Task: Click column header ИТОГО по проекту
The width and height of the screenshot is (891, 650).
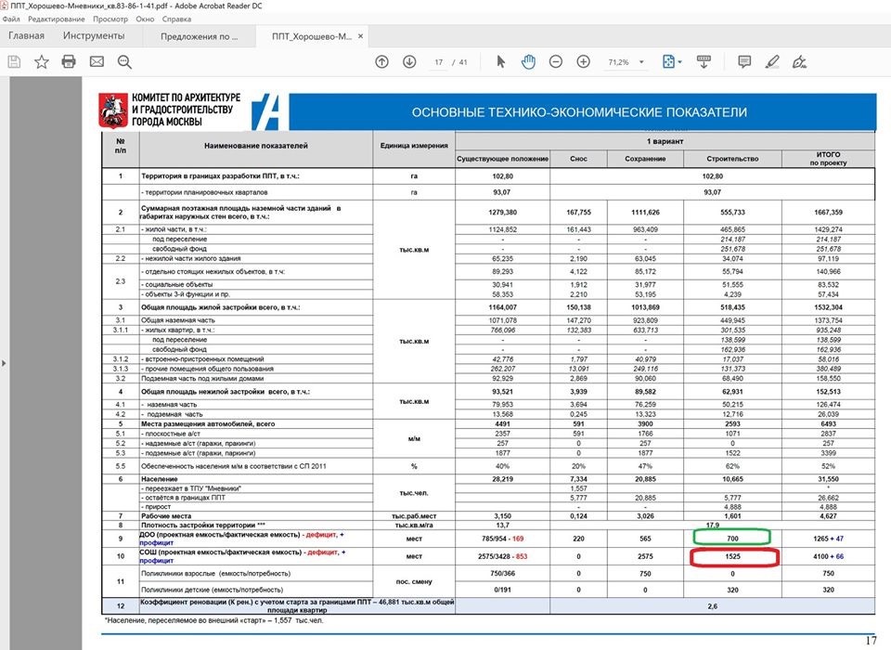Action: point(828,159)
